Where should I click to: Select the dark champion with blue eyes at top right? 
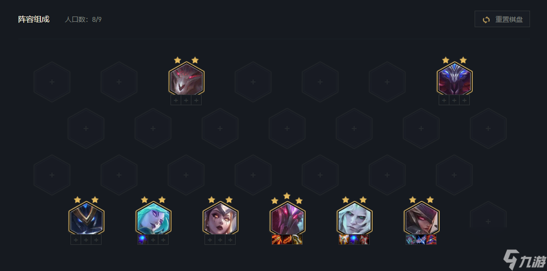click(x=455, y=79)
